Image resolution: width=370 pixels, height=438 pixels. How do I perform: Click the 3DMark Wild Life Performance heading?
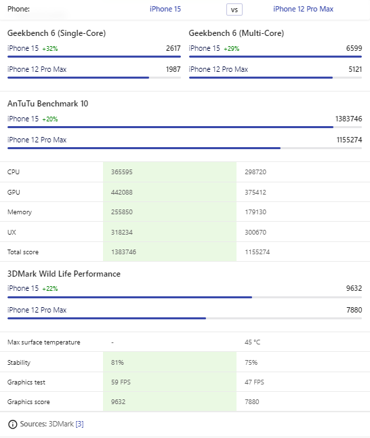point(64,274)
